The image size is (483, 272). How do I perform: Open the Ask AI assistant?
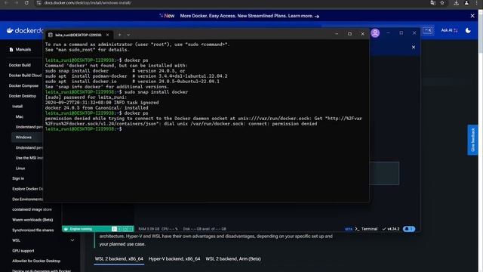point(449,30)
